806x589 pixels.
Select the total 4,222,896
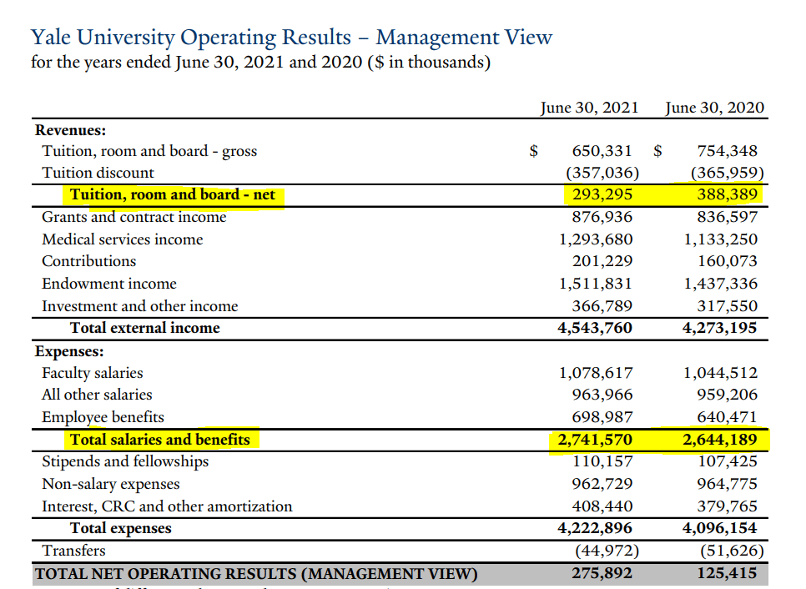tap(595, 528)
